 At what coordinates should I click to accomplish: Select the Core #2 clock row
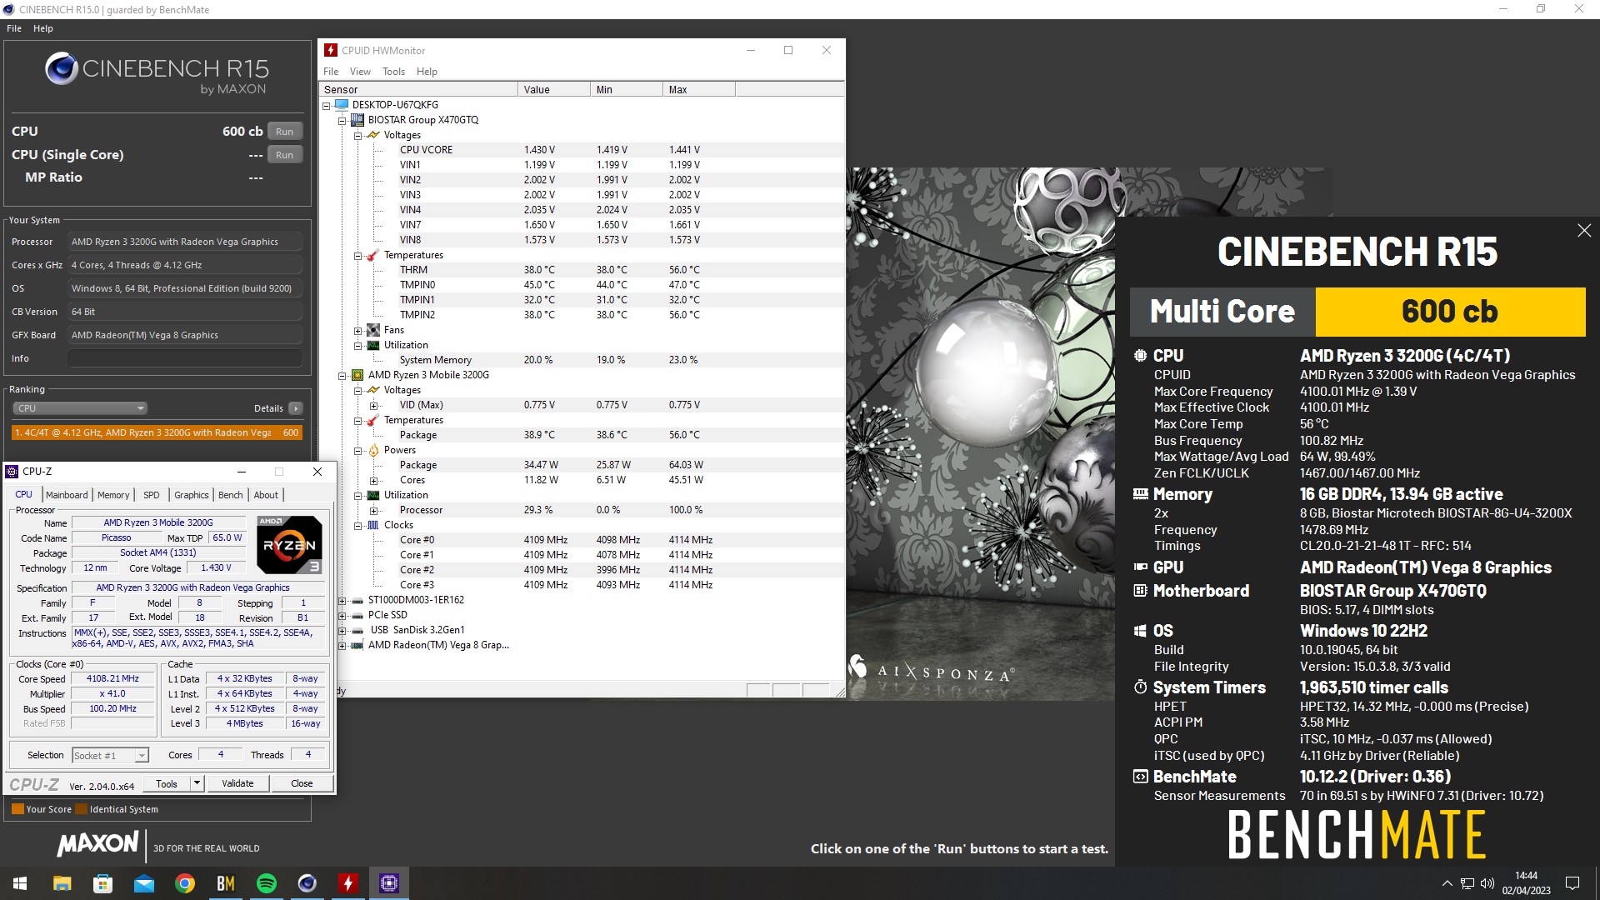click(x=582, y=570)
